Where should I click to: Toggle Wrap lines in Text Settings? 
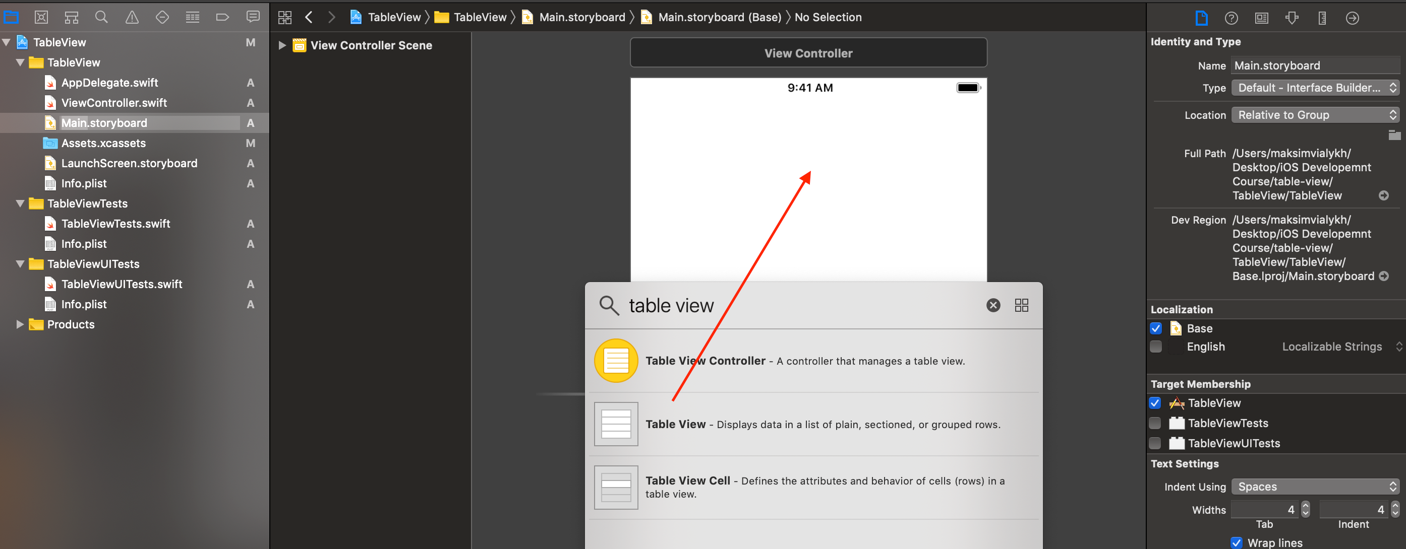(1236, 542)
